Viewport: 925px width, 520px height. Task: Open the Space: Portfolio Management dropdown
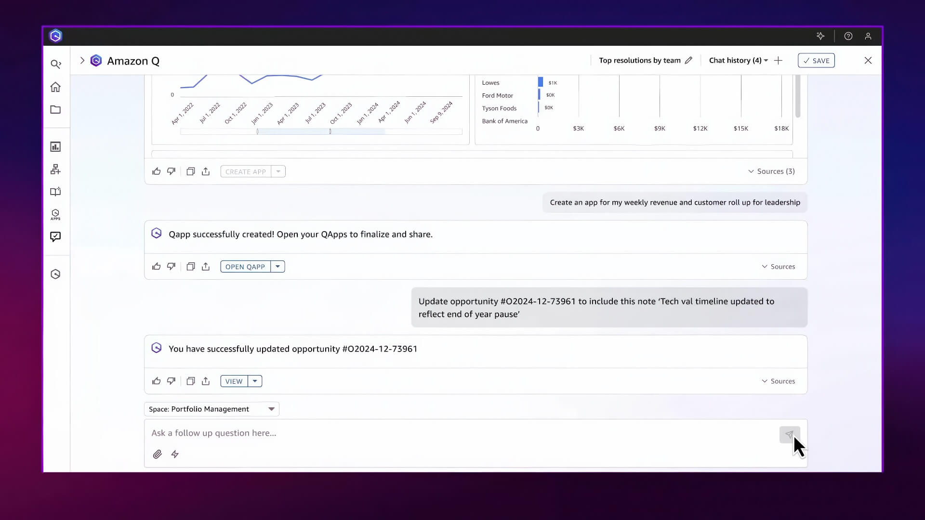click(x=211, y=409)
